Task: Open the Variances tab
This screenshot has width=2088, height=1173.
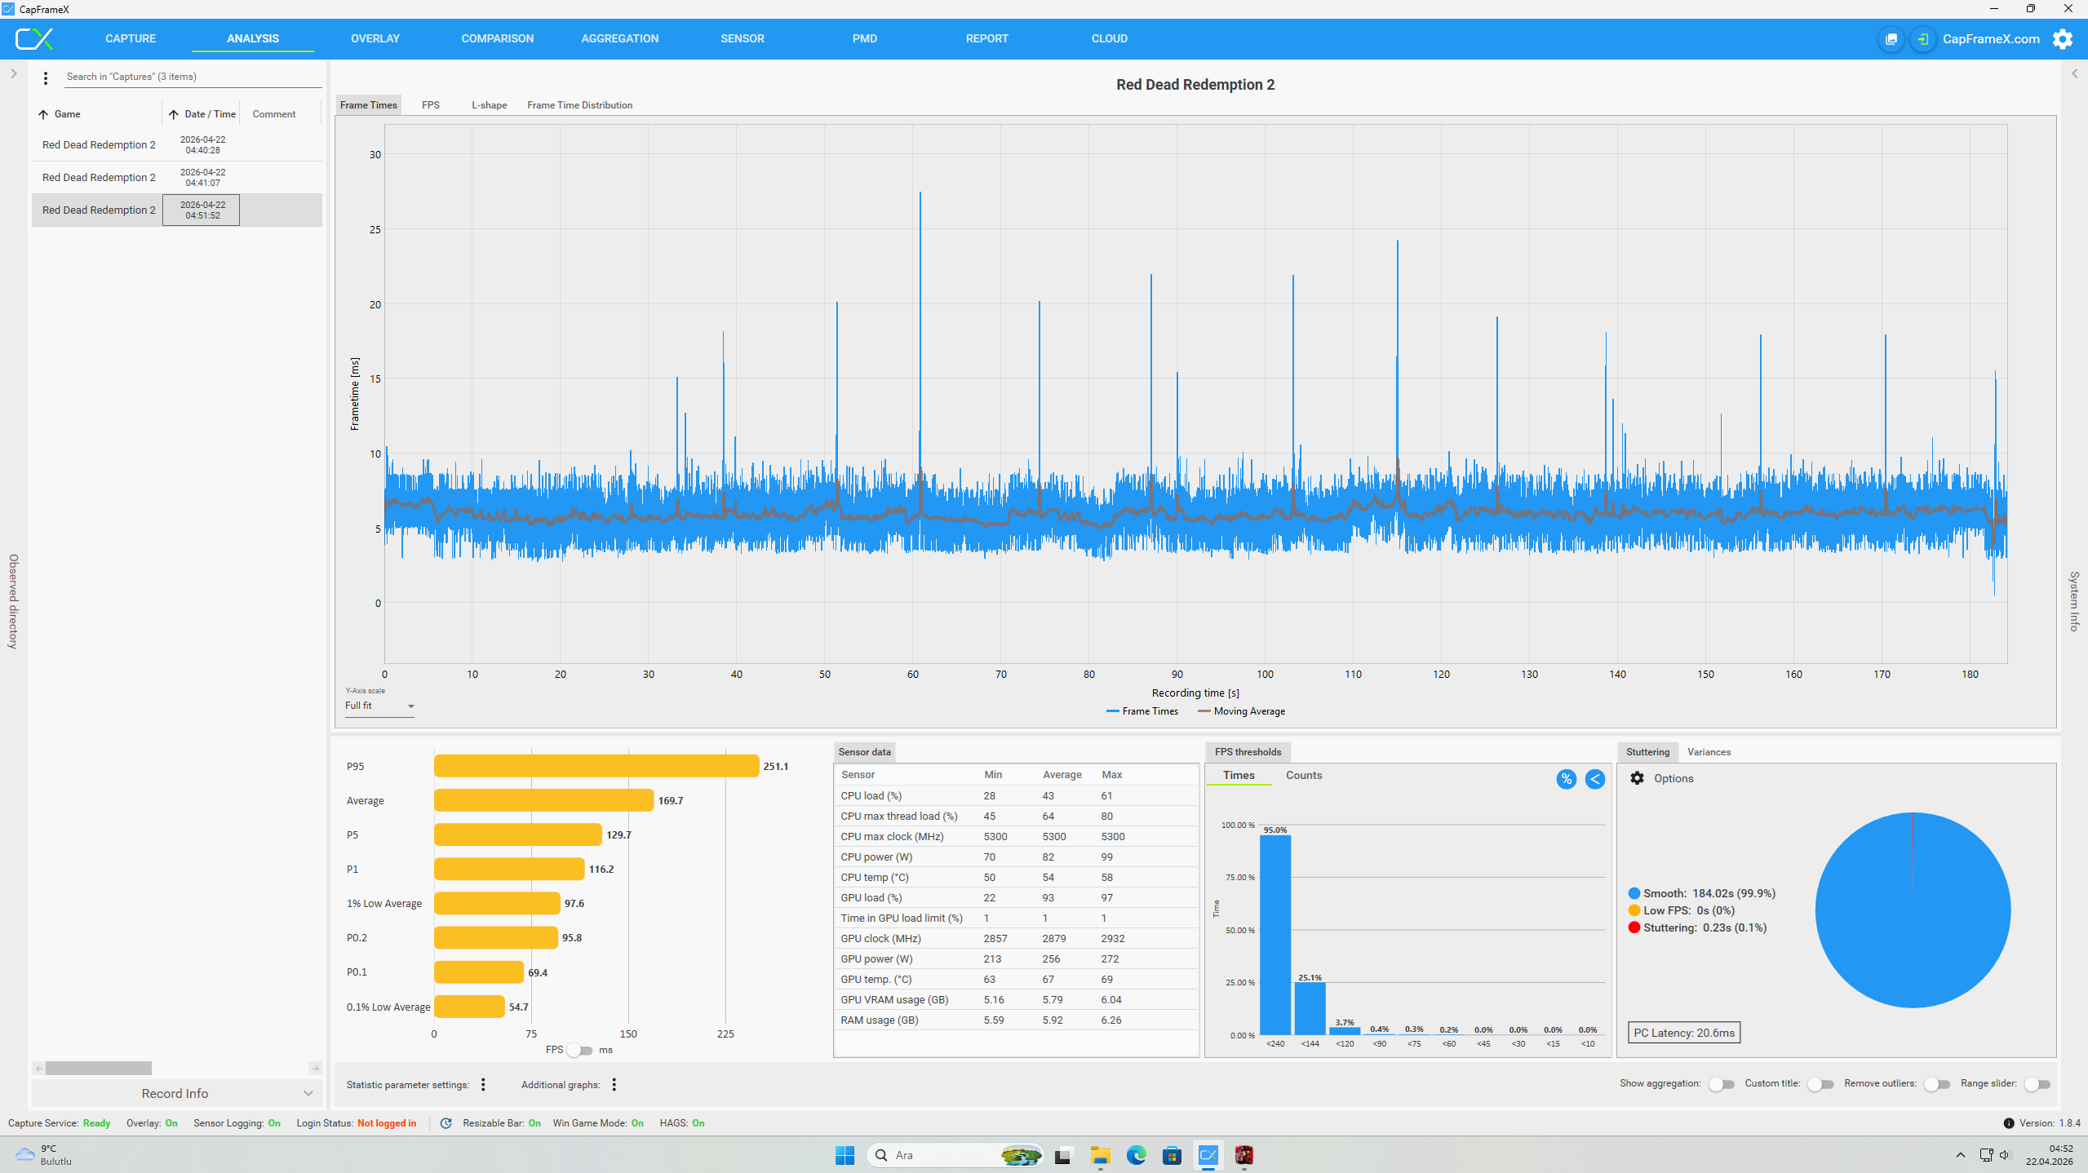Action: [x=1709, y=752]
